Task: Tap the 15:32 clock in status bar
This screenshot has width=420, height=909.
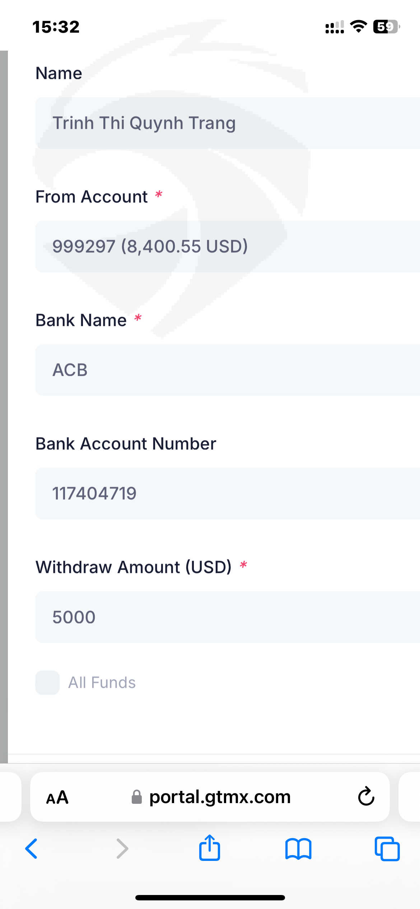Action: tap(56, 27)
